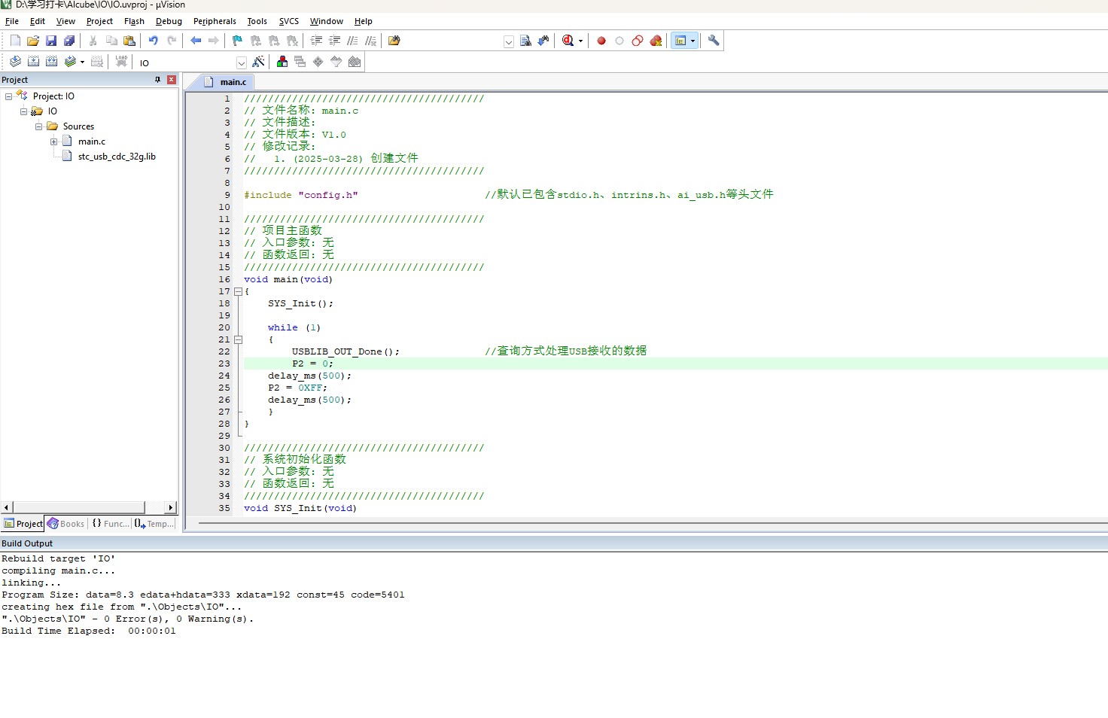Click the Build target icon

coord(33,62)
